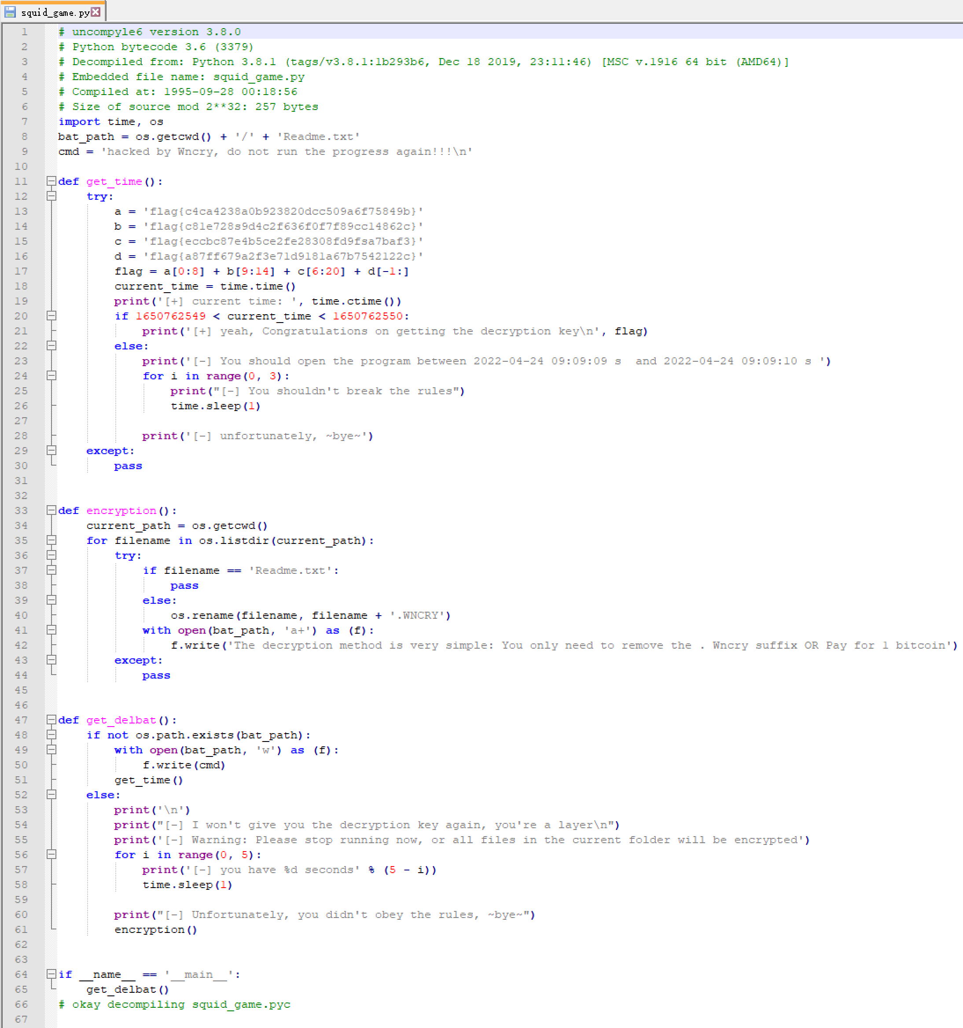Image resolution: width=963 pixels, height=1028 pixels.
Task: Collapse the try fold on line 36
Action: 51,555
